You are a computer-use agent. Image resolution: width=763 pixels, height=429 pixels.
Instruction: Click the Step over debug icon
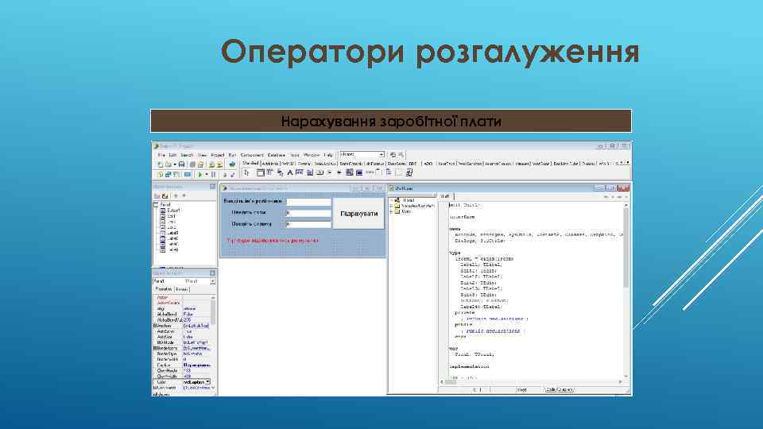(233, 174)
